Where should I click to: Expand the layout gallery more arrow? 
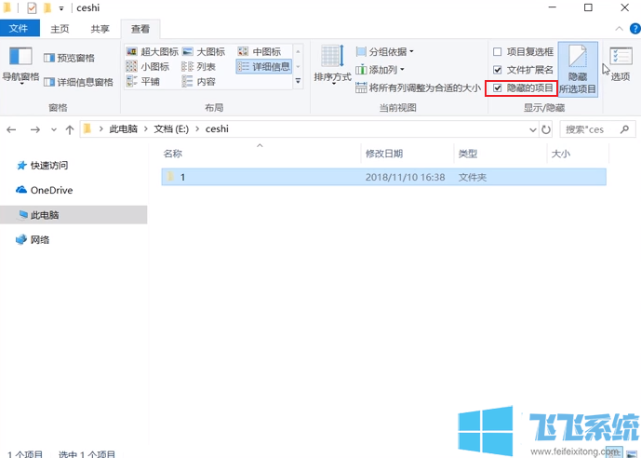298,81
